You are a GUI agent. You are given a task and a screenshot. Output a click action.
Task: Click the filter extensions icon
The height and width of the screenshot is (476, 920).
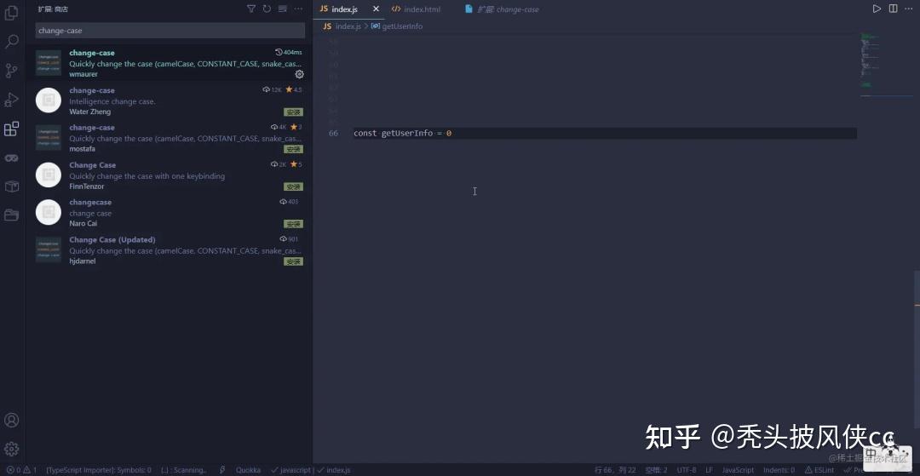click(251, 9)
